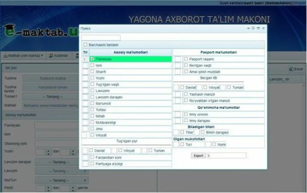Check the Toifasi checkbox
Screen dimensions: 307x193
[92, 109]
